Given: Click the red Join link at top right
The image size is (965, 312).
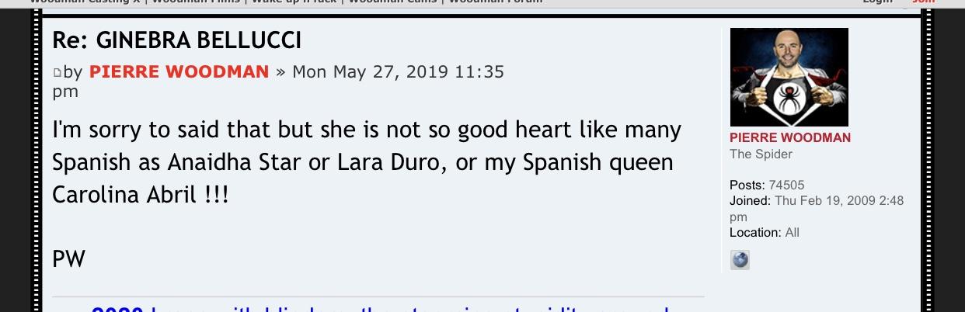Looking at the screenshot, I should (x=923, y=2).
